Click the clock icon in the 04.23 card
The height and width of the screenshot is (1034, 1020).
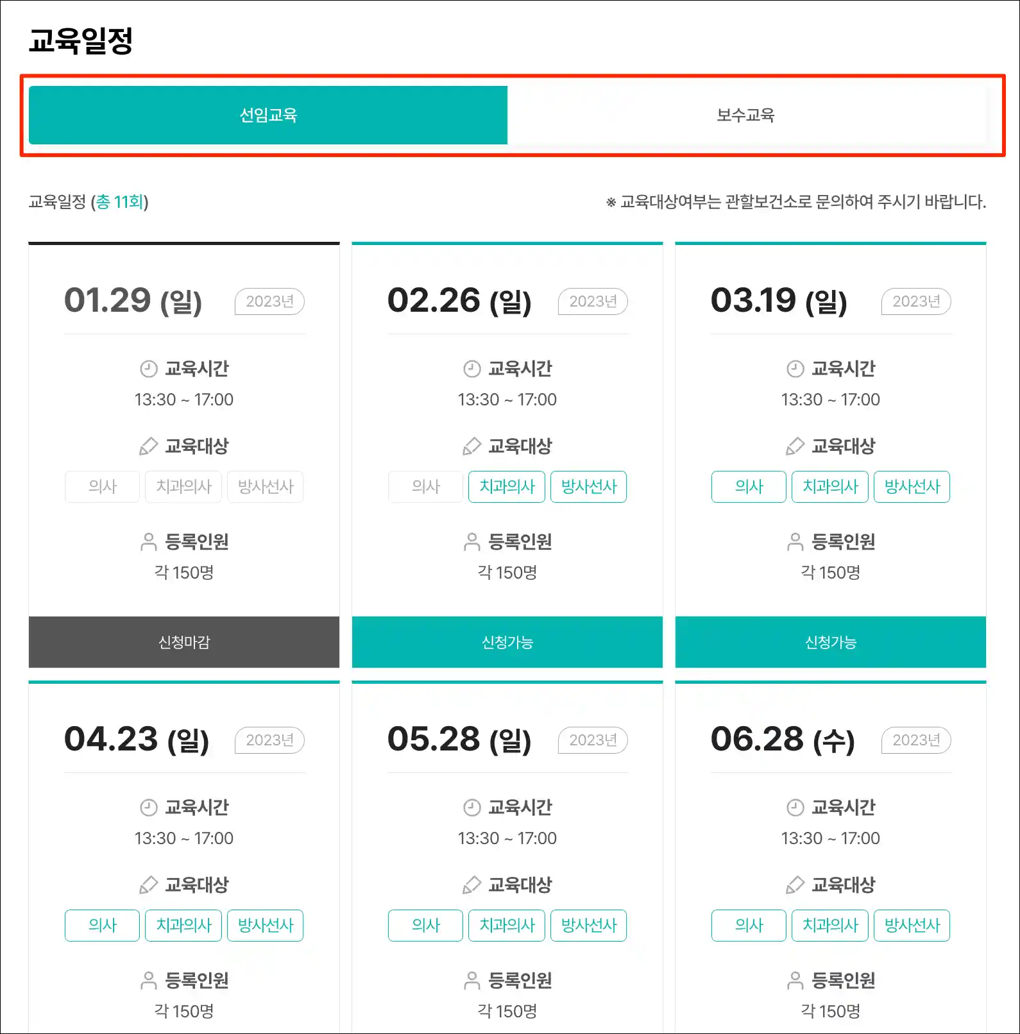coord(149,808)
